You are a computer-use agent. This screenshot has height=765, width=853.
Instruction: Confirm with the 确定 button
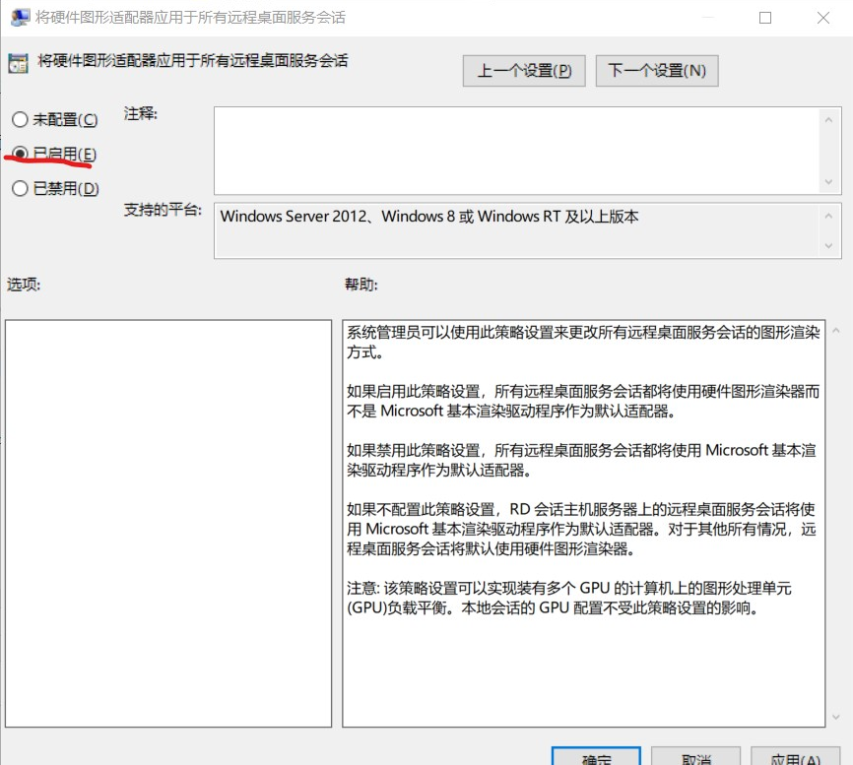click(596, 757)
